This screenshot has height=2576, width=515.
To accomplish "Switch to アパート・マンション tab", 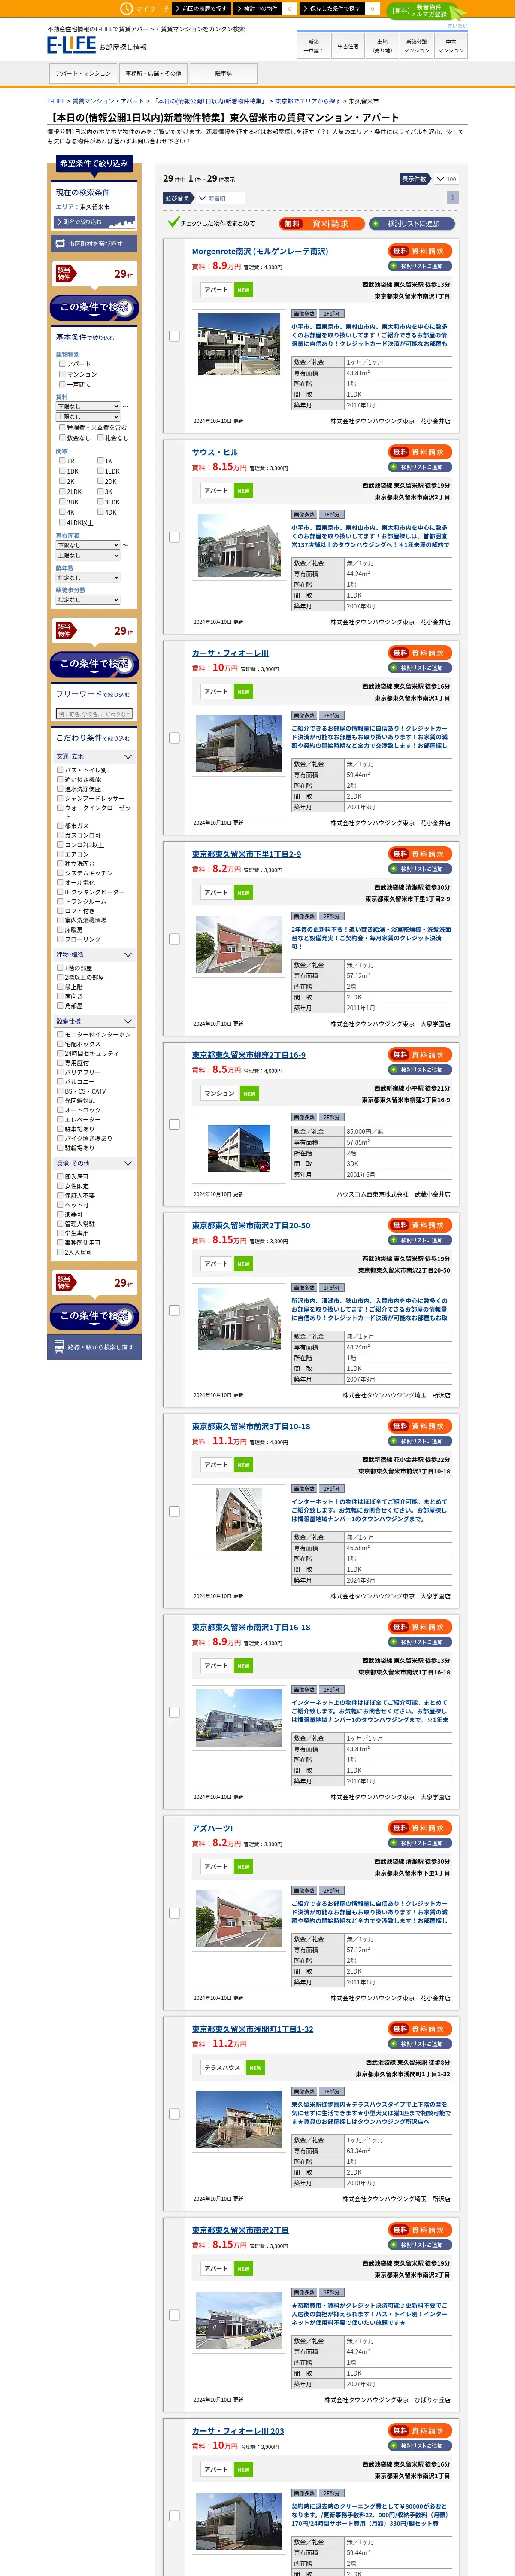I will tap(83, 73).
